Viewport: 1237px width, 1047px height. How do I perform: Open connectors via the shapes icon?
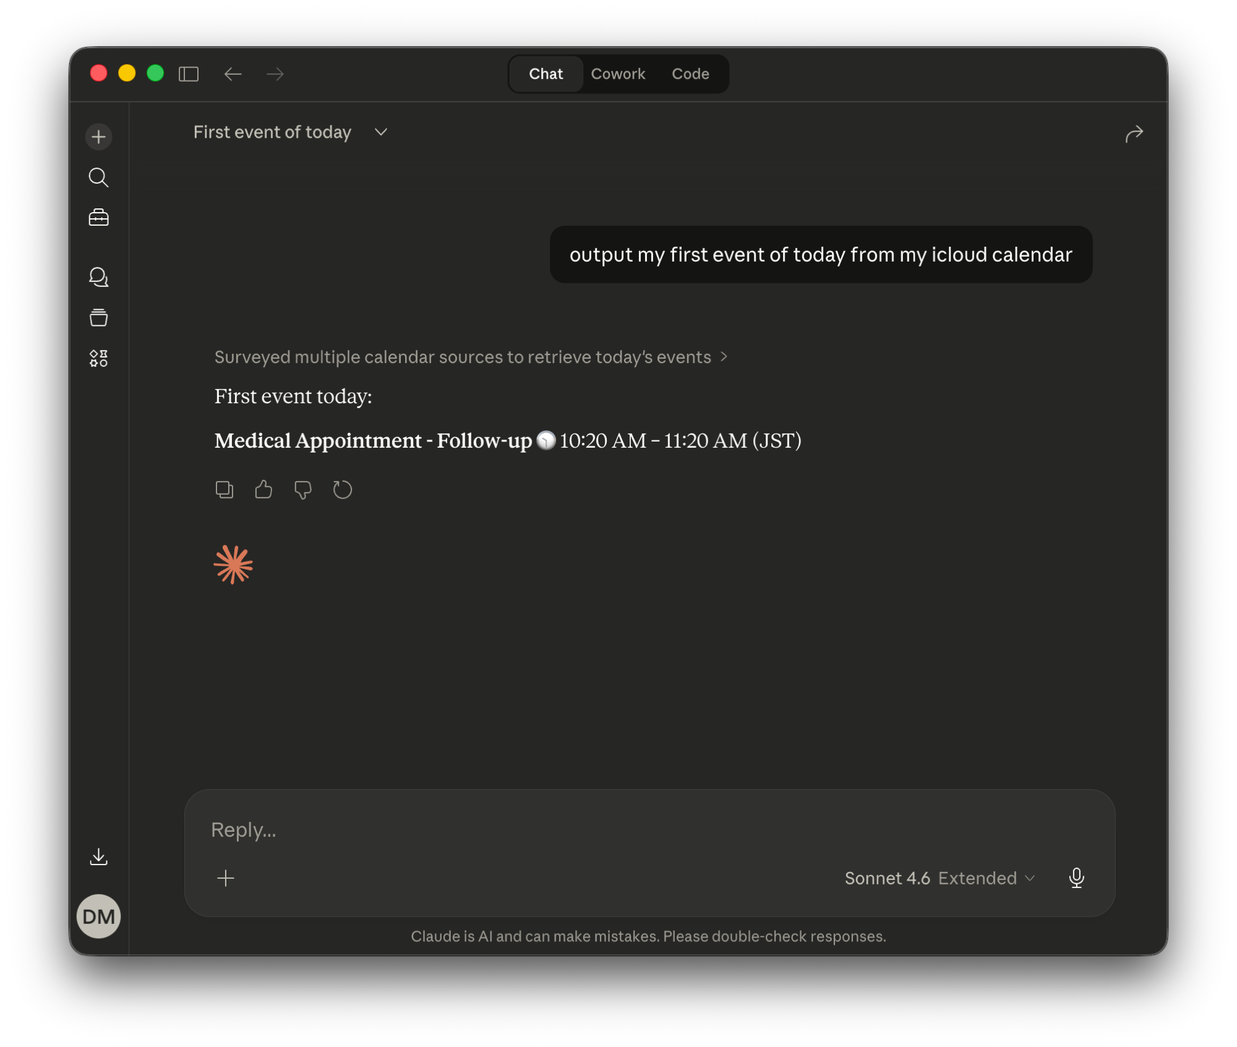[98, 357]
